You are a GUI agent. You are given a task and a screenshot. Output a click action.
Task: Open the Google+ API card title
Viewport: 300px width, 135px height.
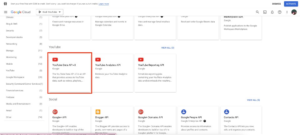point(59,118)
